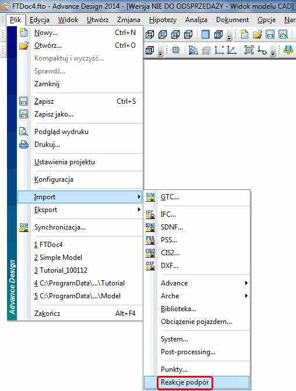296x391 pixels.
Task: Select Post-processing... import option
Action: point(197,352)
